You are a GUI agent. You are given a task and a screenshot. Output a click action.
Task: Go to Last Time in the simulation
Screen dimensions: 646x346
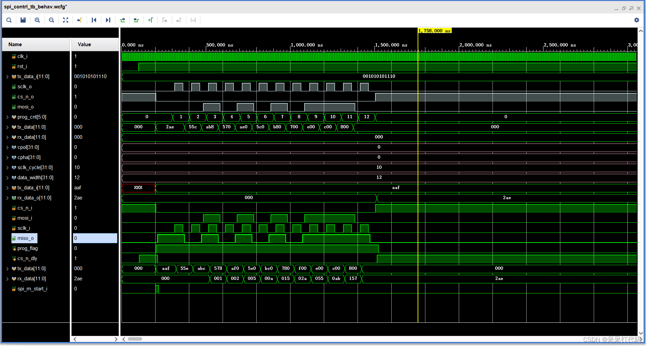108,20
